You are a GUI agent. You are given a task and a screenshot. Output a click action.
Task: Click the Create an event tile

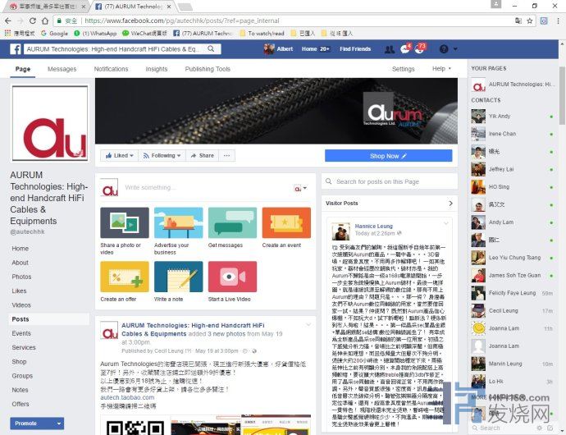click(x=286, y=223)
